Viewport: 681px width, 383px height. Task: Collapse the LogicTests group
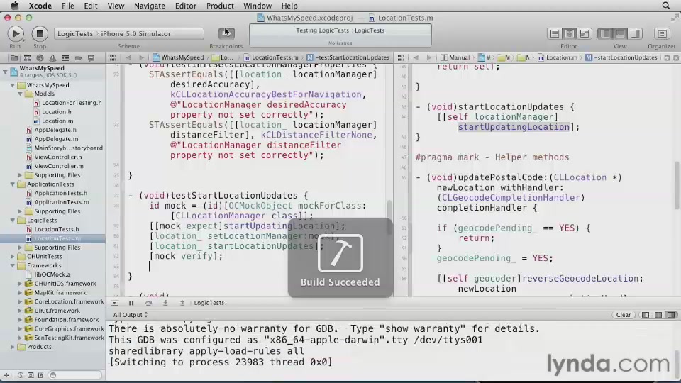pyautogui.click(x=13, y=220)
